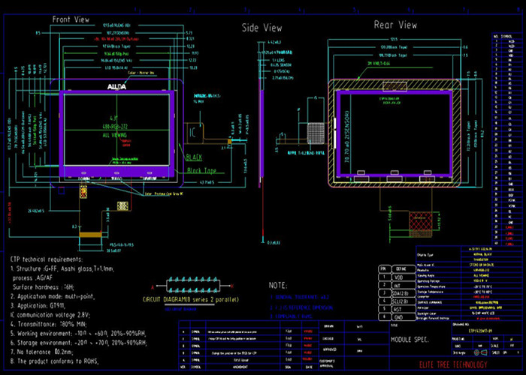Select the IC box beside the front view
526x375 pixels.
[194, 131]
